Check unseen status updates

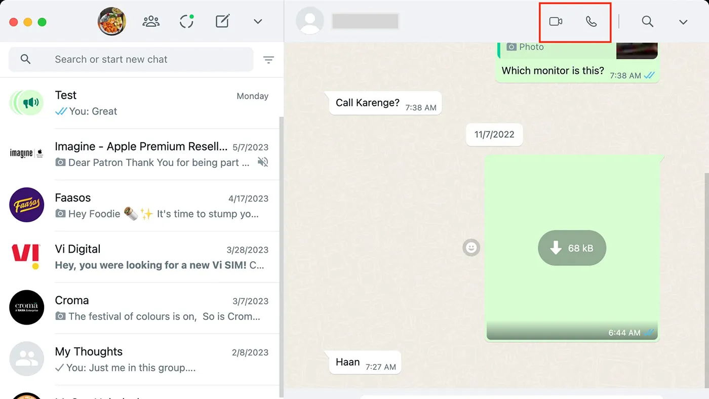point(186,21)
